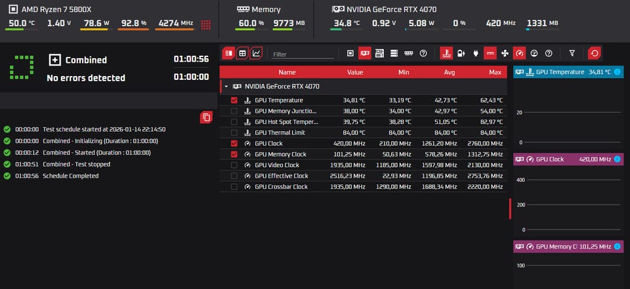Open CPU core grid indicator
This screenshot has width=630, height=289.
205,24
